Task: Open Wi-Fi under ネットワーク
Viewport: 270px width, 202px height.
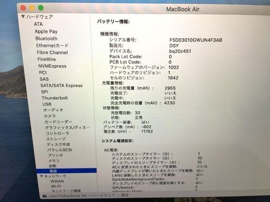Action: coord(56,186)
